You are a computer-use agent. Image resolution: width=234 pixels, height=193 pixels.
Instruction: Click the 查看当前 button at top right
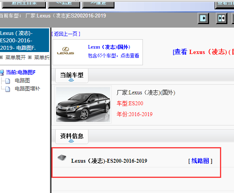click(224, 5)
